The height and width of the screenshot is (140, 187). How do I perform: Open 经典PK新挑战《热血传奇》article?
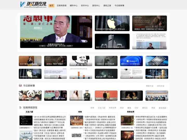pos(100,117)
